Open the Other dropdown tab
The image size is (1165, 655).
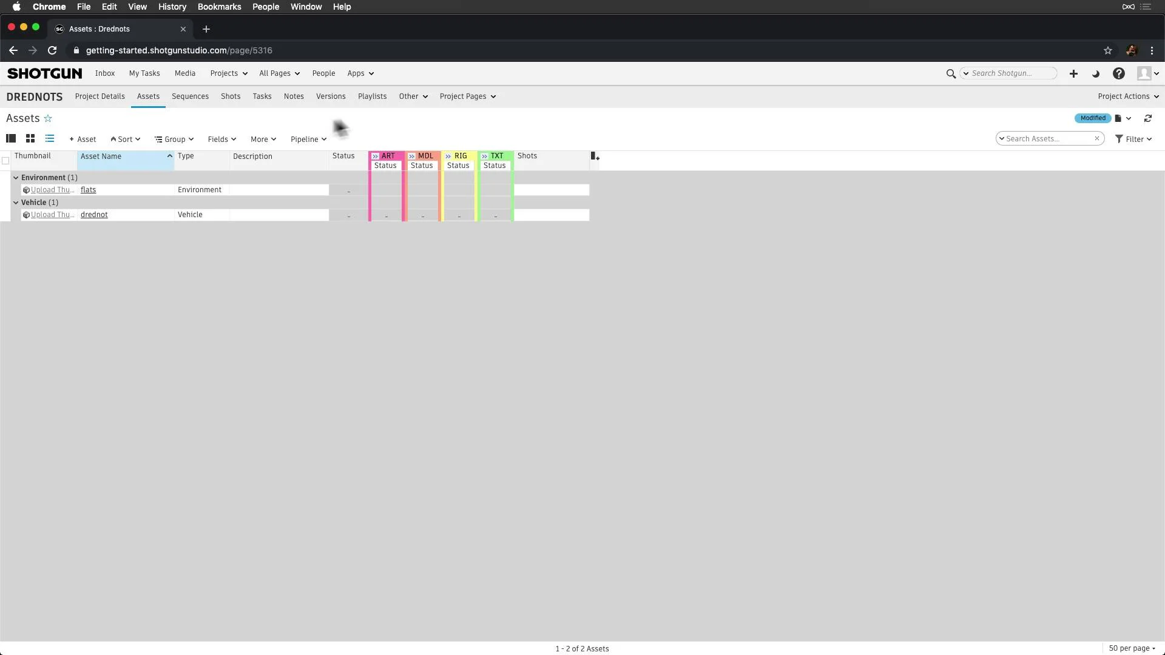pos(414,96)
